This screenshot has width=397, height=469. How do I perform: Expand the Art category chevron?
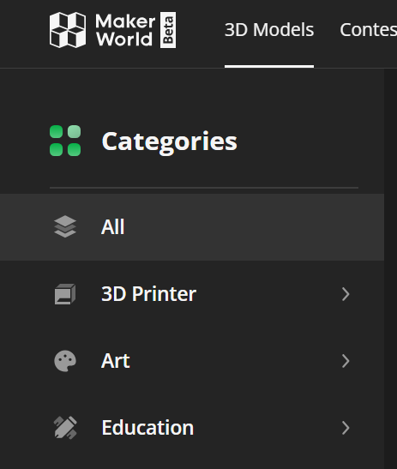346,361
